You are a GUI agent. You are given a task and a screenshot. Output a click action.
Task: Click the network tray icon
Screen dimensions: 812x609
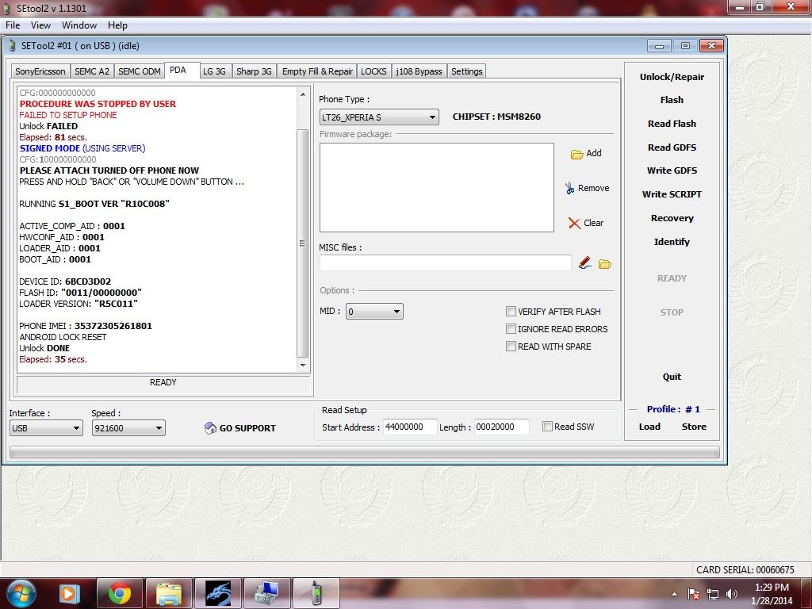713,594
